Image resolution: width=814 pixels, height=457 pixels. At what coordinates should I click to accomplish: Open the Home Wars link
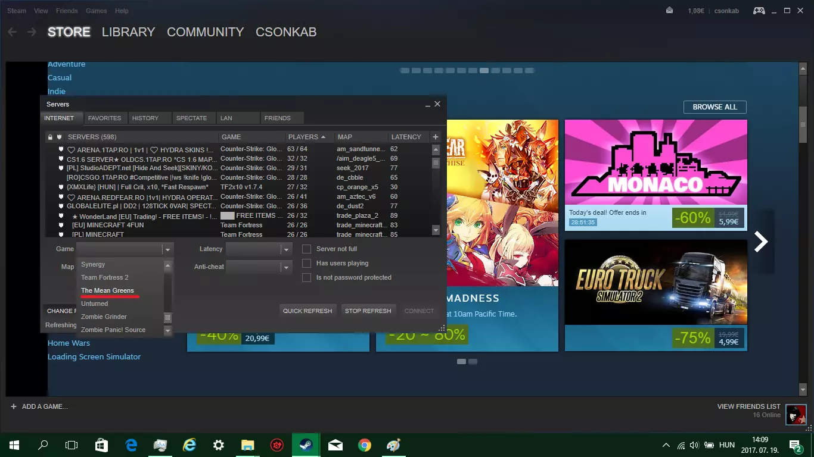click(69, 343)
